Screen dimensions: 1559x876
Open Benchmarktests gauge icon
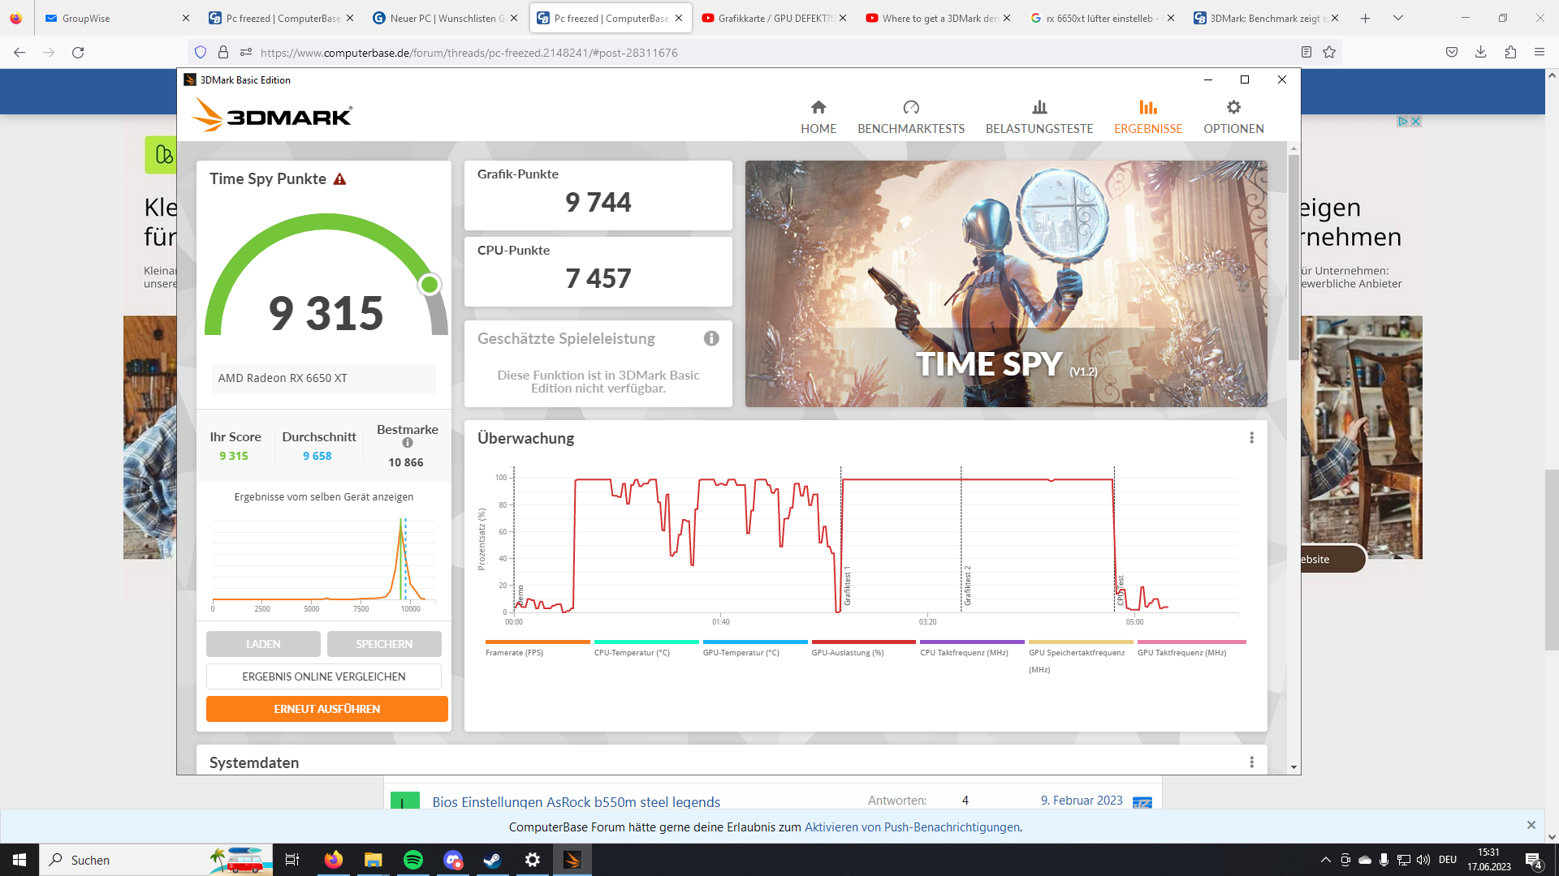pyautogui.click(x=910, y=108)
